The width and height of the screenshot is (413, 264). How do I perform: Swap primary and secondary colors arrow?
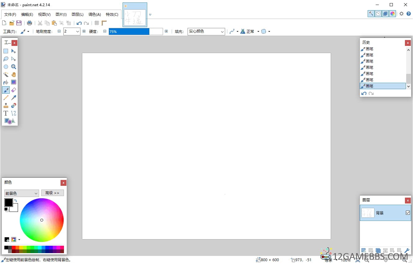click(x=16, y=201)
